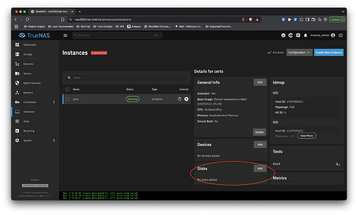Open the Data Protection shield icon
Viewport: 358px width, 215px height.
pos(17,83)
